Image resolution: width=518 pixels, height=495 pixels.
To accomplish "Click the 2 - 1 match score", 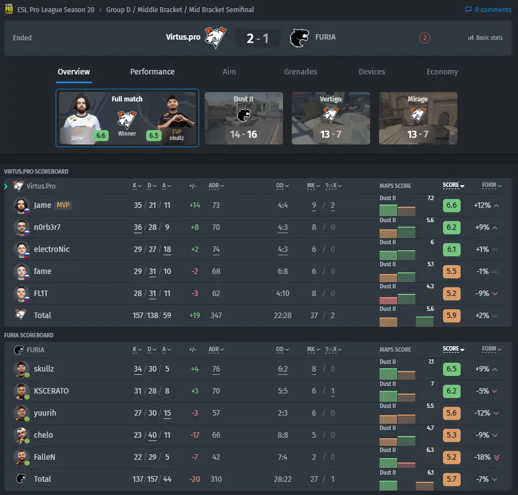I will pos(258,38).
